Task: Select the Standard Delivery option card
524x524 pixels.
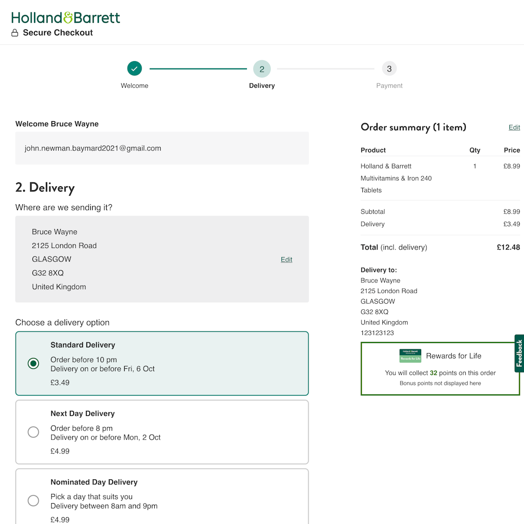Action: pyautogui.click(x=162, y=363)
